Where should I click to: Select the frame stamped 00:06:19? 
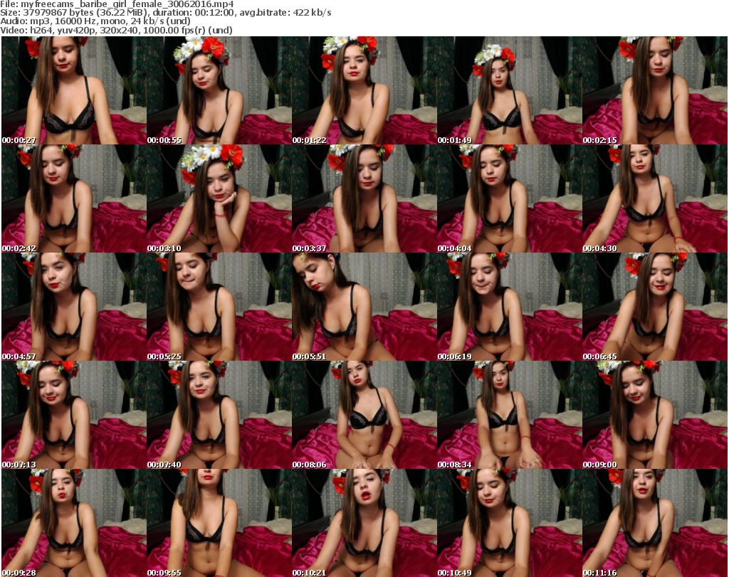tap(510, 307)
